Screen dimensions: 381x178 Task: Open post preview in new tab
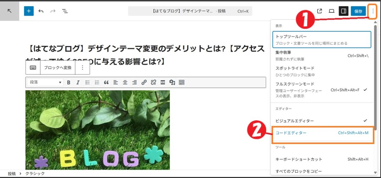pyautogui.click(x=320, y=11)
